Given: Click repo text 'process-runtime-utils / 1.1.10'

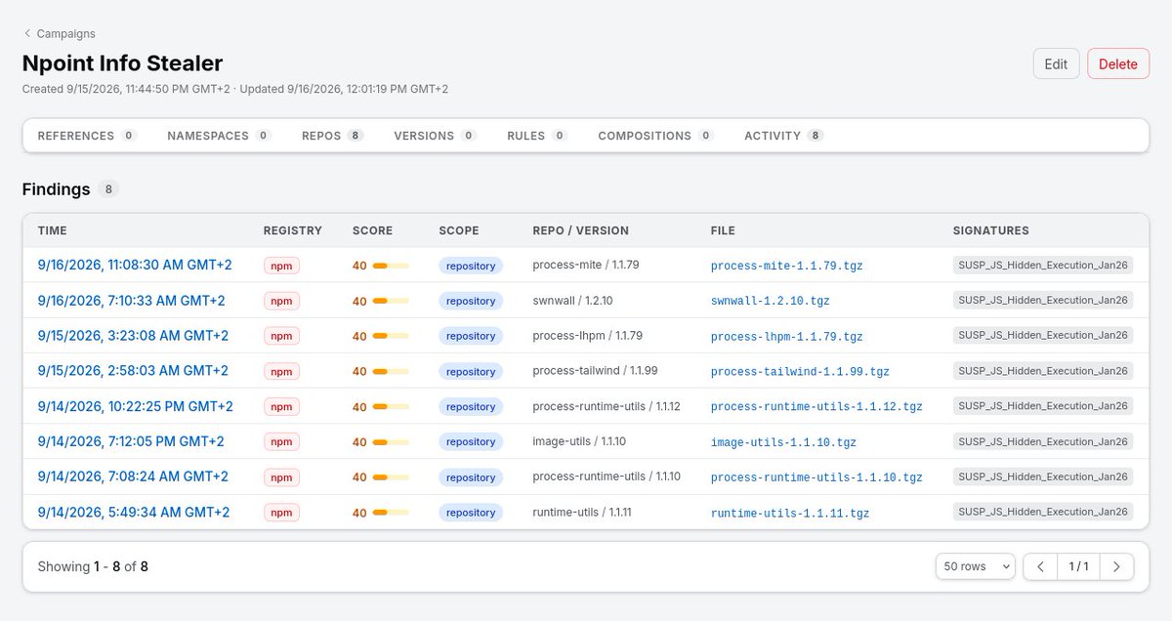Looking at the screenshot, I should [x=607, y=476].
